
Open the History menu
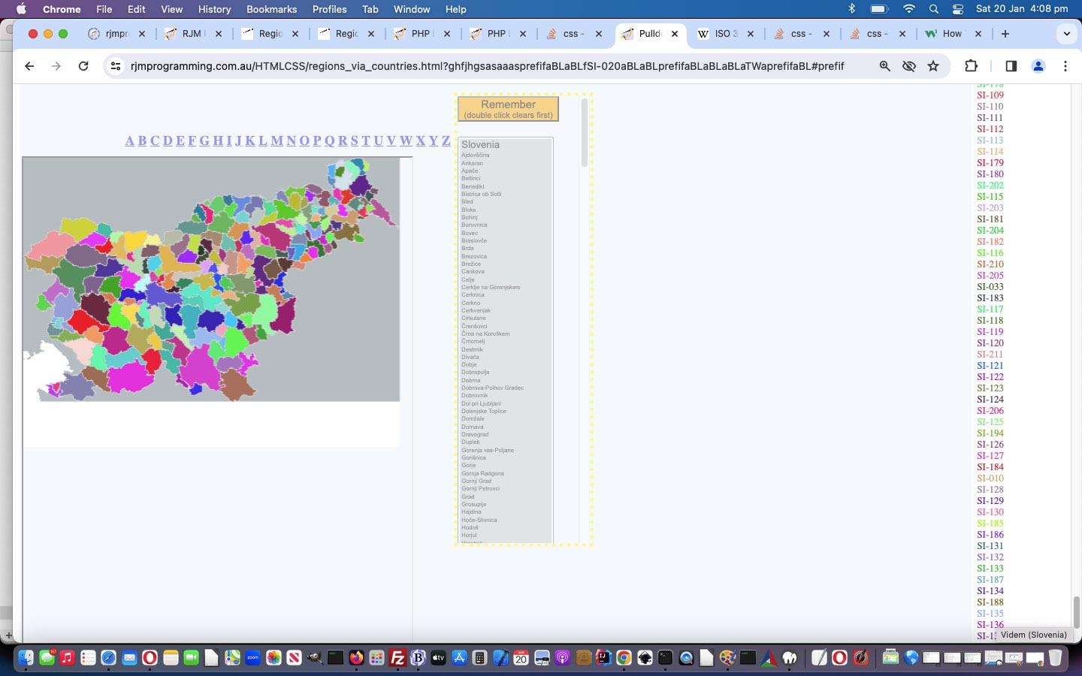pos(214,9)
